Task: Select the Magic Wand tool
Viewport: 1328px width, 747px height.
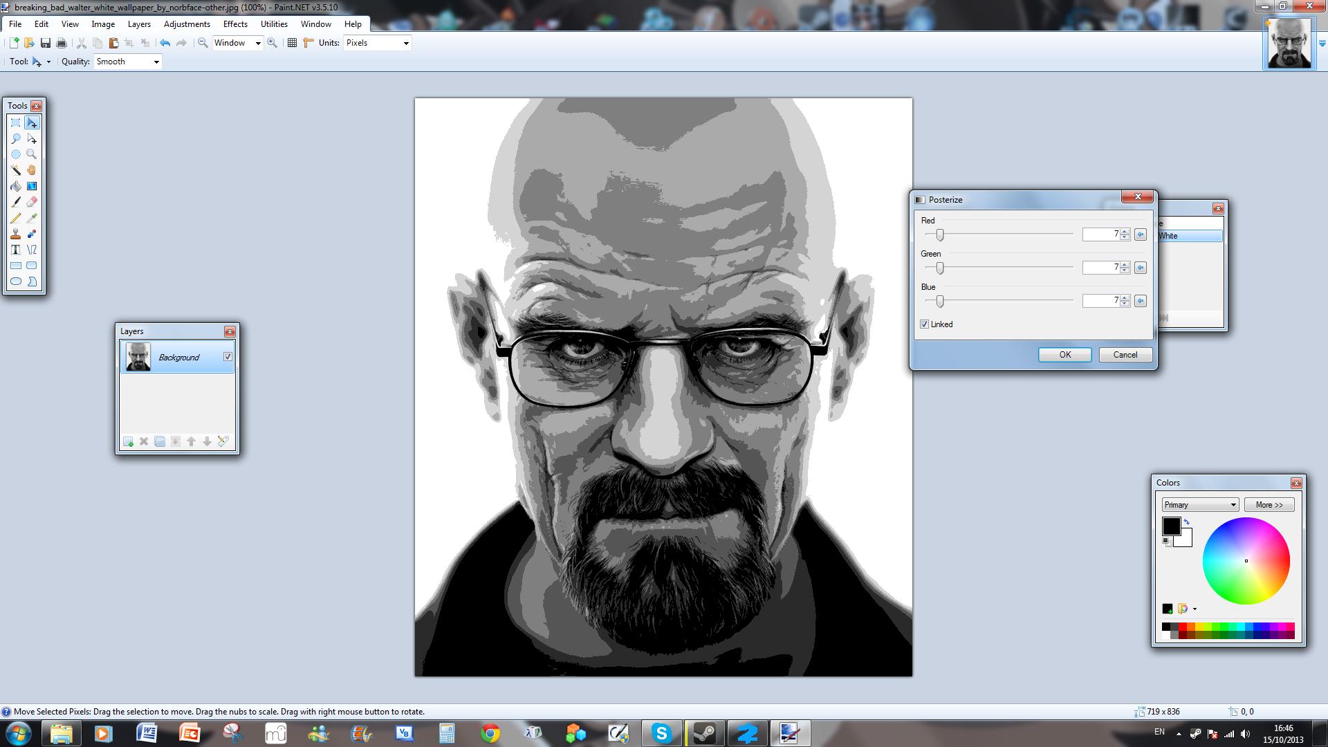Action: (16, 170)
